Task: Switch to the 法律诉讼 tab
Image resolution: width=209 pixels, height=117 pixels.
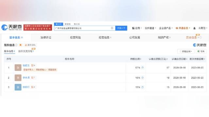Action: [x=46, y=37]
